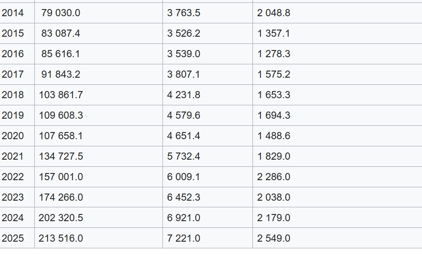Select the 1 357.1 value in 2015 row
Image resolution: width=422 pixels, height=255 pixels.
pyautogui.click(x=273, y=33)
